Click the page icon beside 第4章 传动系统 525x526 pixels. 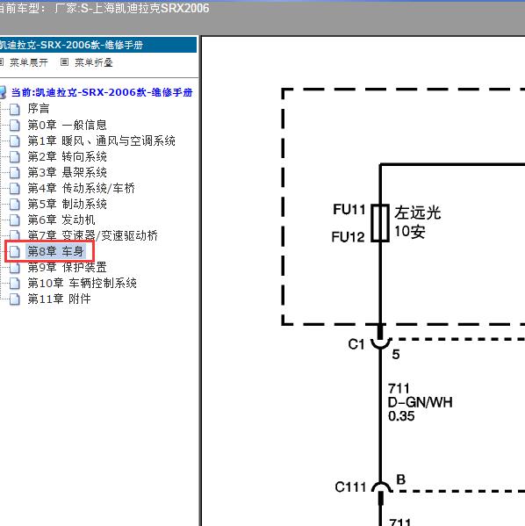pyautogui.click(x=14, y=188)
